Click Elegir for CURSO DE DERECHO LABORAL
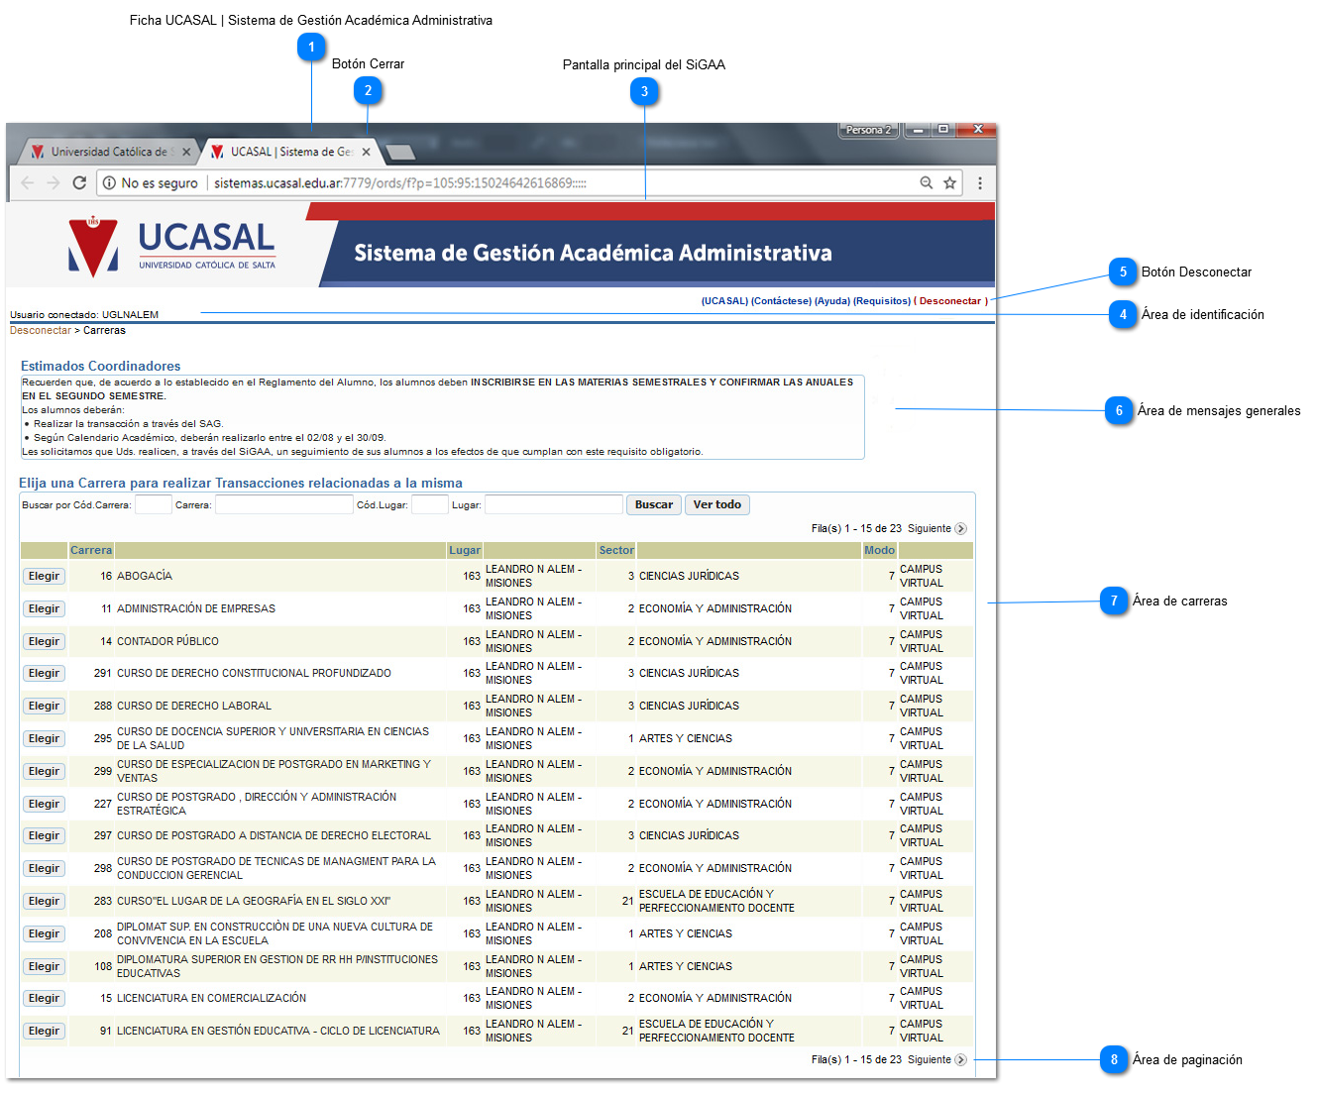Image resolution: width=1317 pixels, height=1094 pixels. [44, 706]
